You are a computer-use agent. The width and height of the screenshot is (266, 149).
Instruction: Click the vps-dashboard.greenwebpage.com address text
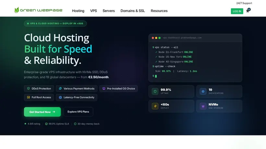point(182,38)
